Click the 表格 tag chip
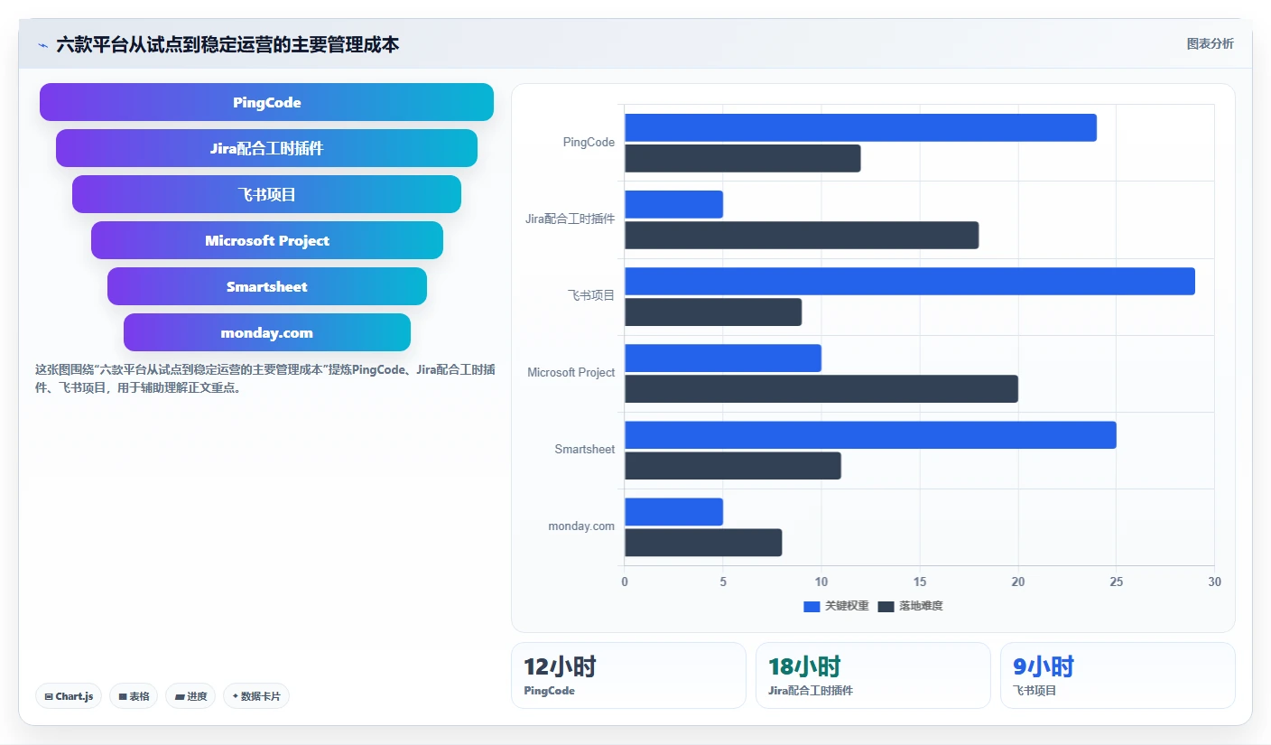Screen dimensions: 1271x745 tap(134, 696)
